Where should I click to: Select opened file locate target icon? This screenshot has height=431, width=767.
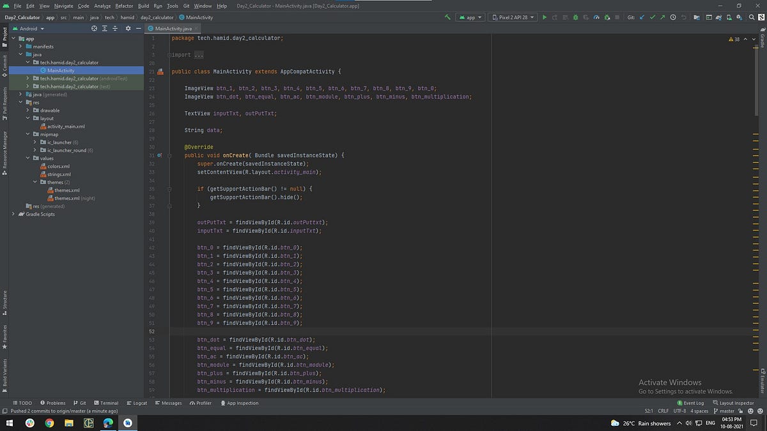pos(95,28)
